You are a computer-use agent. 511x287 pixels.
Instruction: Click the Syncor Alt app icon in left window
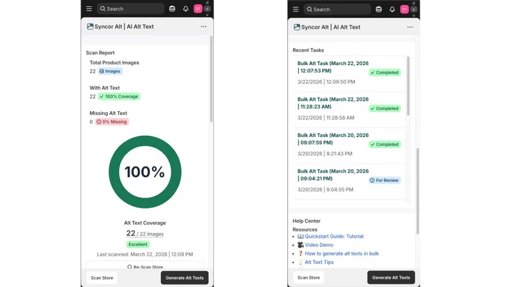point(90,26)
